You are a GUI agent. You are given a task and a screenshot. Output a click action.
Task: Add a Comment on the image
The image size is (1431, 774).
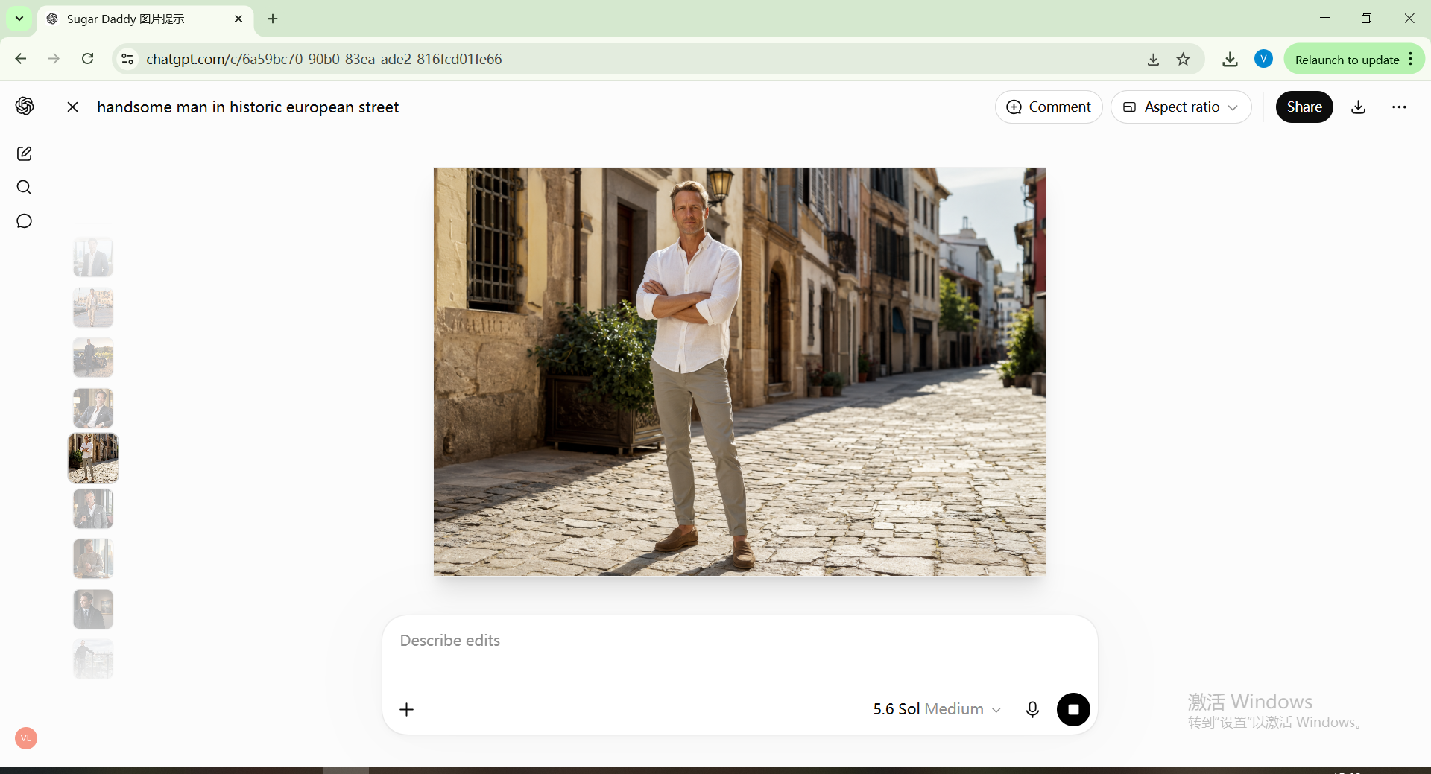click(1049, 107)
